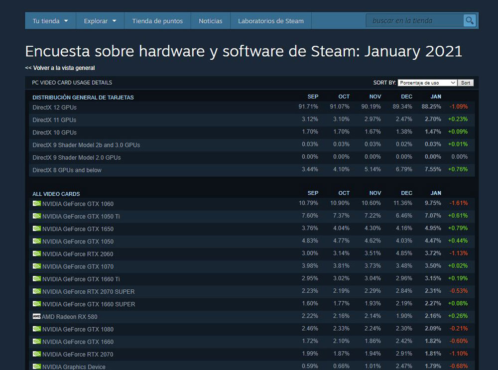The width and height of the screenshot is (498, 370).
Task: Click NVIDIA logo beside GeForce GTX 1060
Action: pyautogui.click(x=37, y=204)
